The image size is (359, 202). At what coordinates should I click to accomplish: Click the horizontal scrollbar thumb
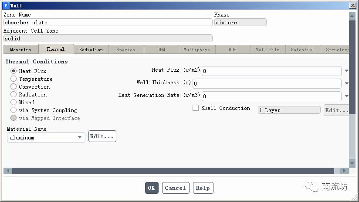pos(173,171)
